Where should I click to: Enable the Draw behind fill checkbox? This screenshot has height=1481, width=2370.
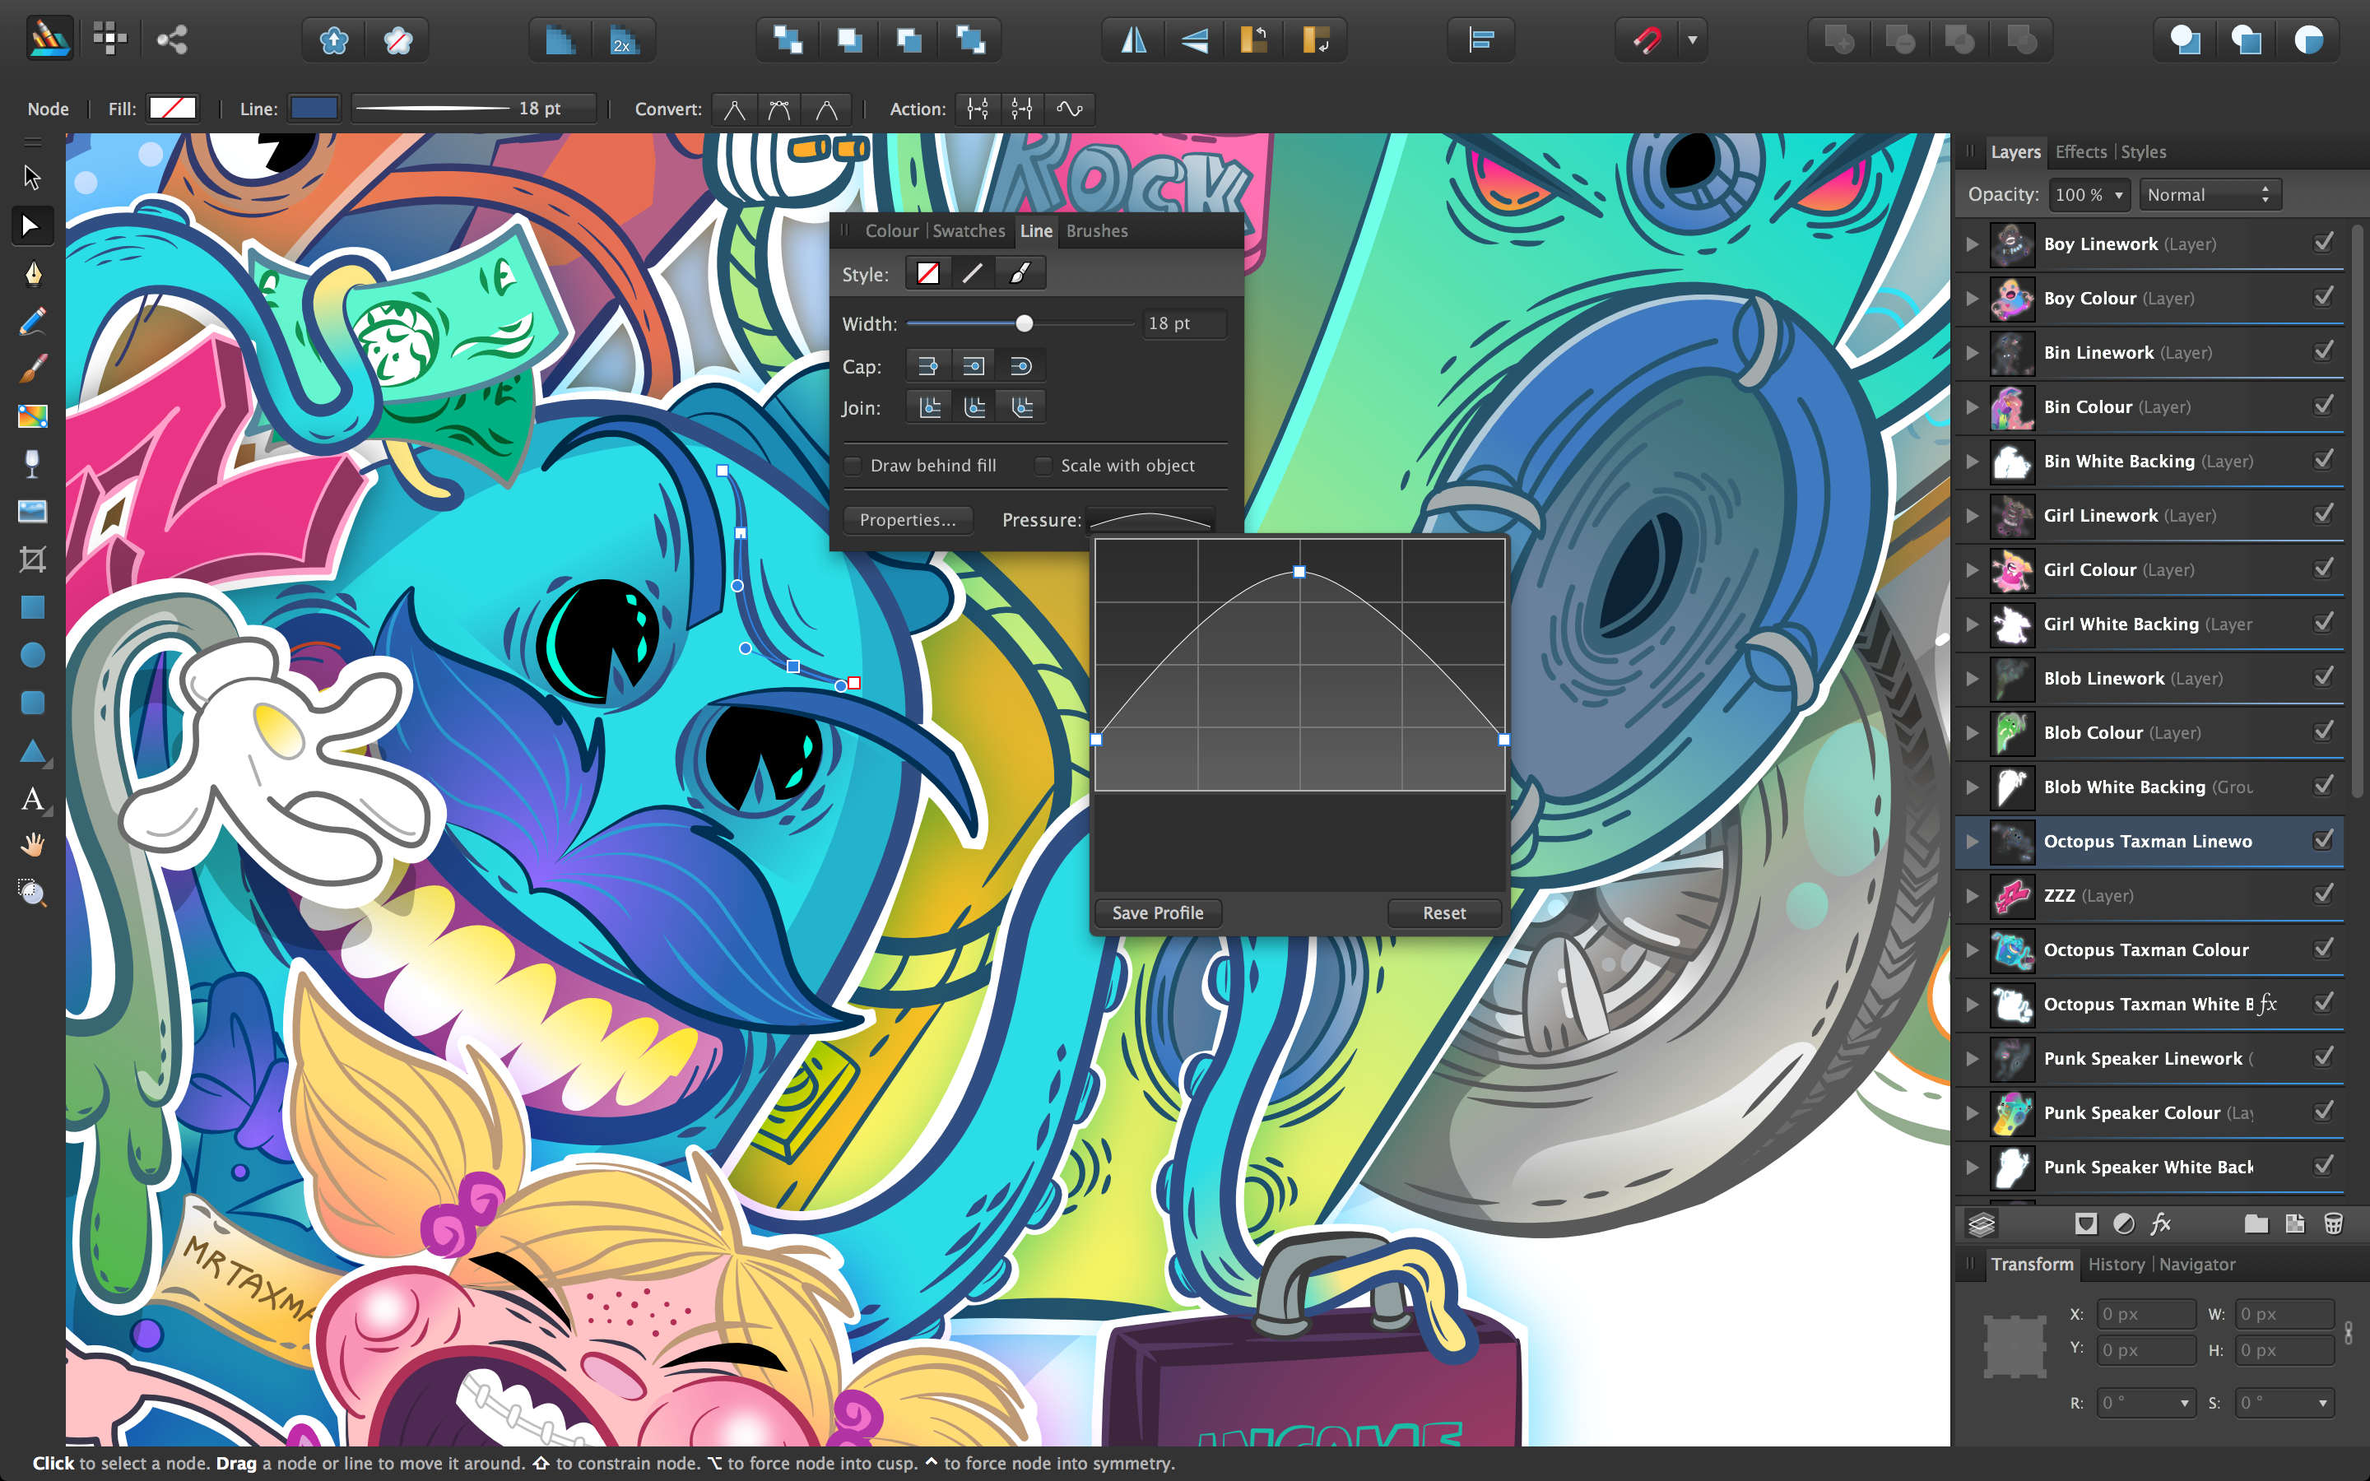click(x=852, y=465)
